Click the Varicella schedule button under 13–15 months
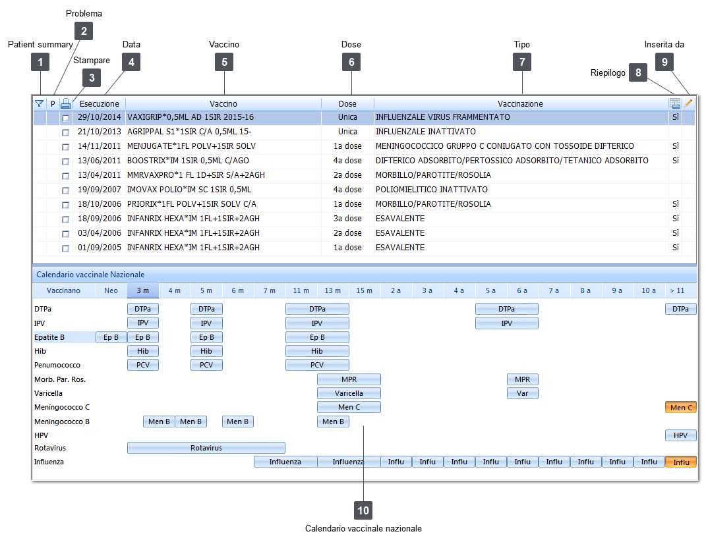This screenshot has width=706, height=544. (x=349, y=393)
